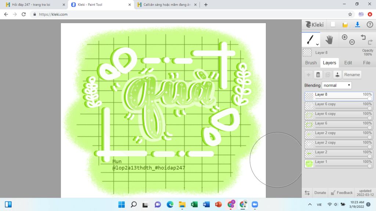Merge the layer down with the merge icon

[337, 75]
